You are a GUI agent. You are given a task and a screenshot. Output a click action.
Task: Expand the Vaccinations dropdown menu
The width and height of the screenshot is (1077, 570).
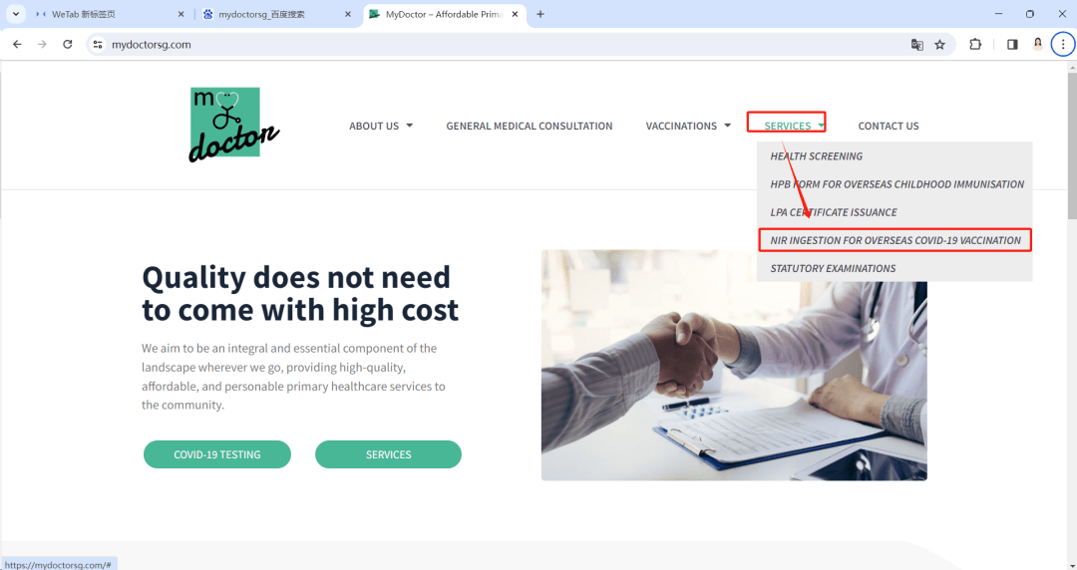(687, 126)
